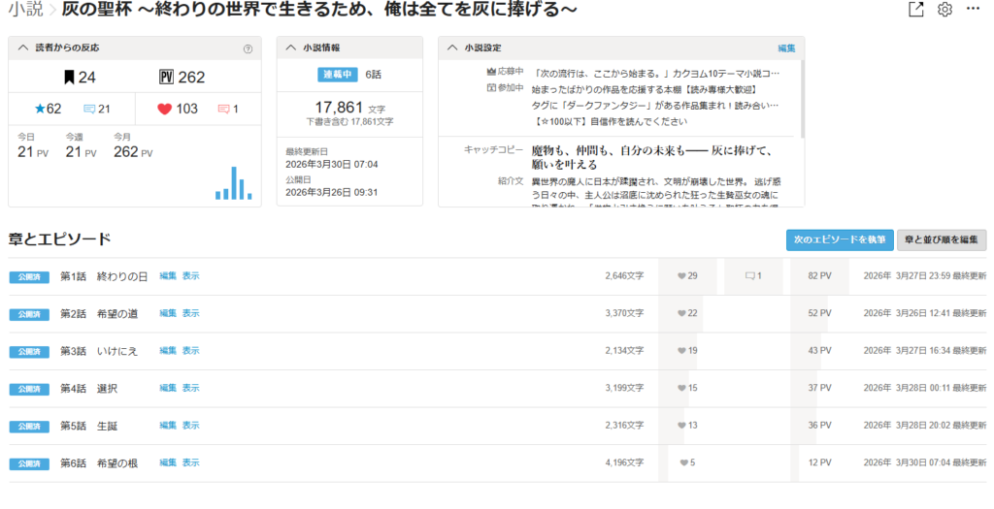Open the three-dot more options menu

(x=974, y=10)
